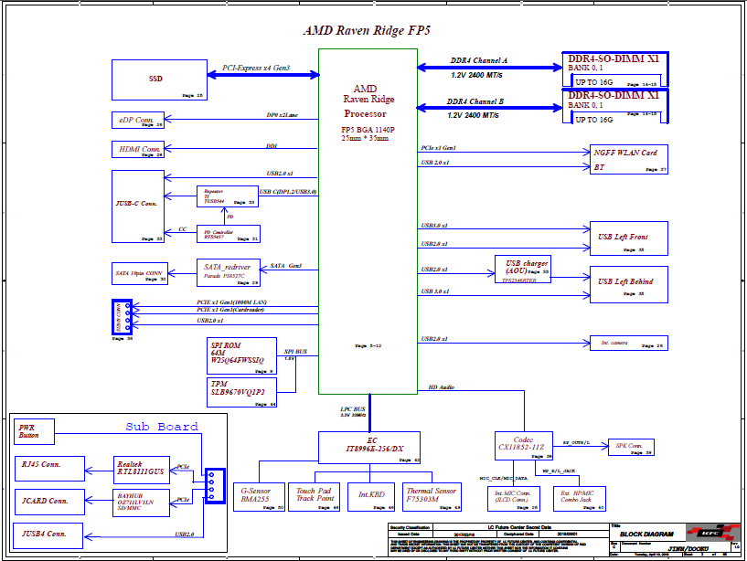Viewport: 747px width, 561px height.
Task: Select the USB charger (AOU) block
Action: 523,269
